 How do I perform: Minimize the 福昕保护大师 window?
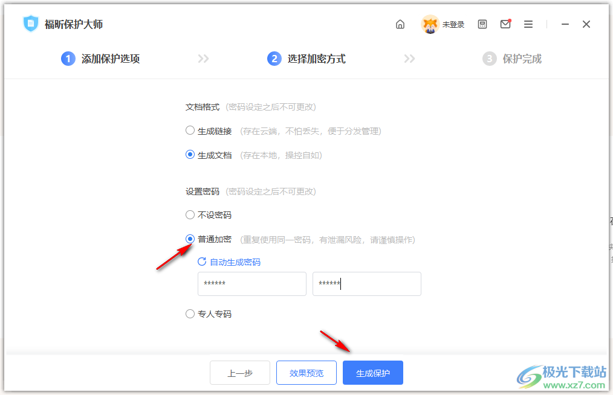[565, 24]
